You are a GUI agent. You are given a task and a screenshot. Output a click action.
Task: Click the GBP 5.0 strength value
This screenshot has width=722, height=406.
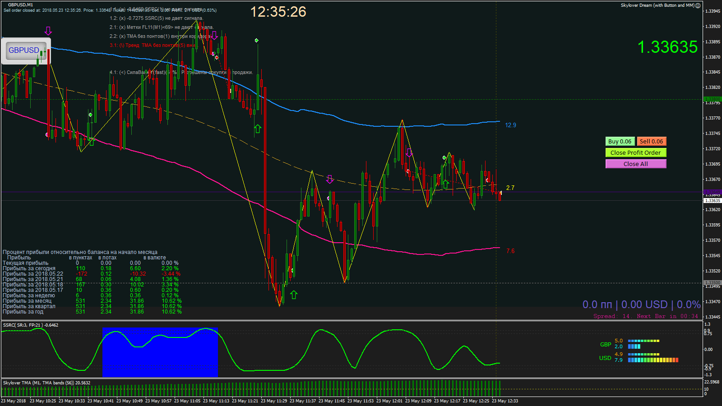tap(618, 341)
